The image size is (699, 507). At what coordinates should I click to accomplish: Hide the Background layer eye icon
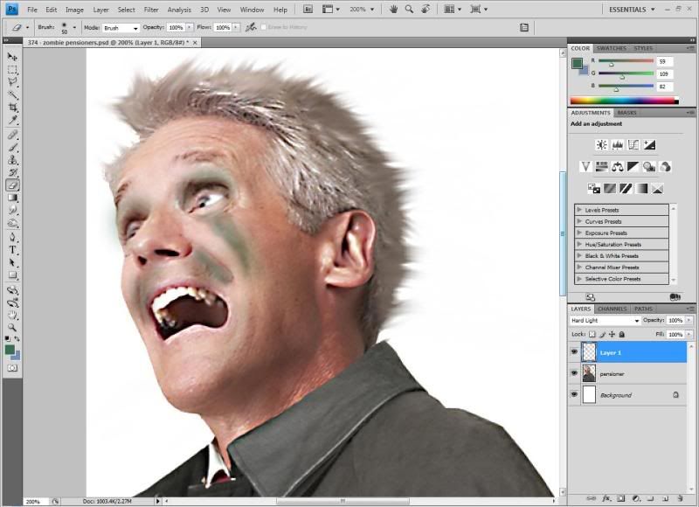tap(574, 395)
